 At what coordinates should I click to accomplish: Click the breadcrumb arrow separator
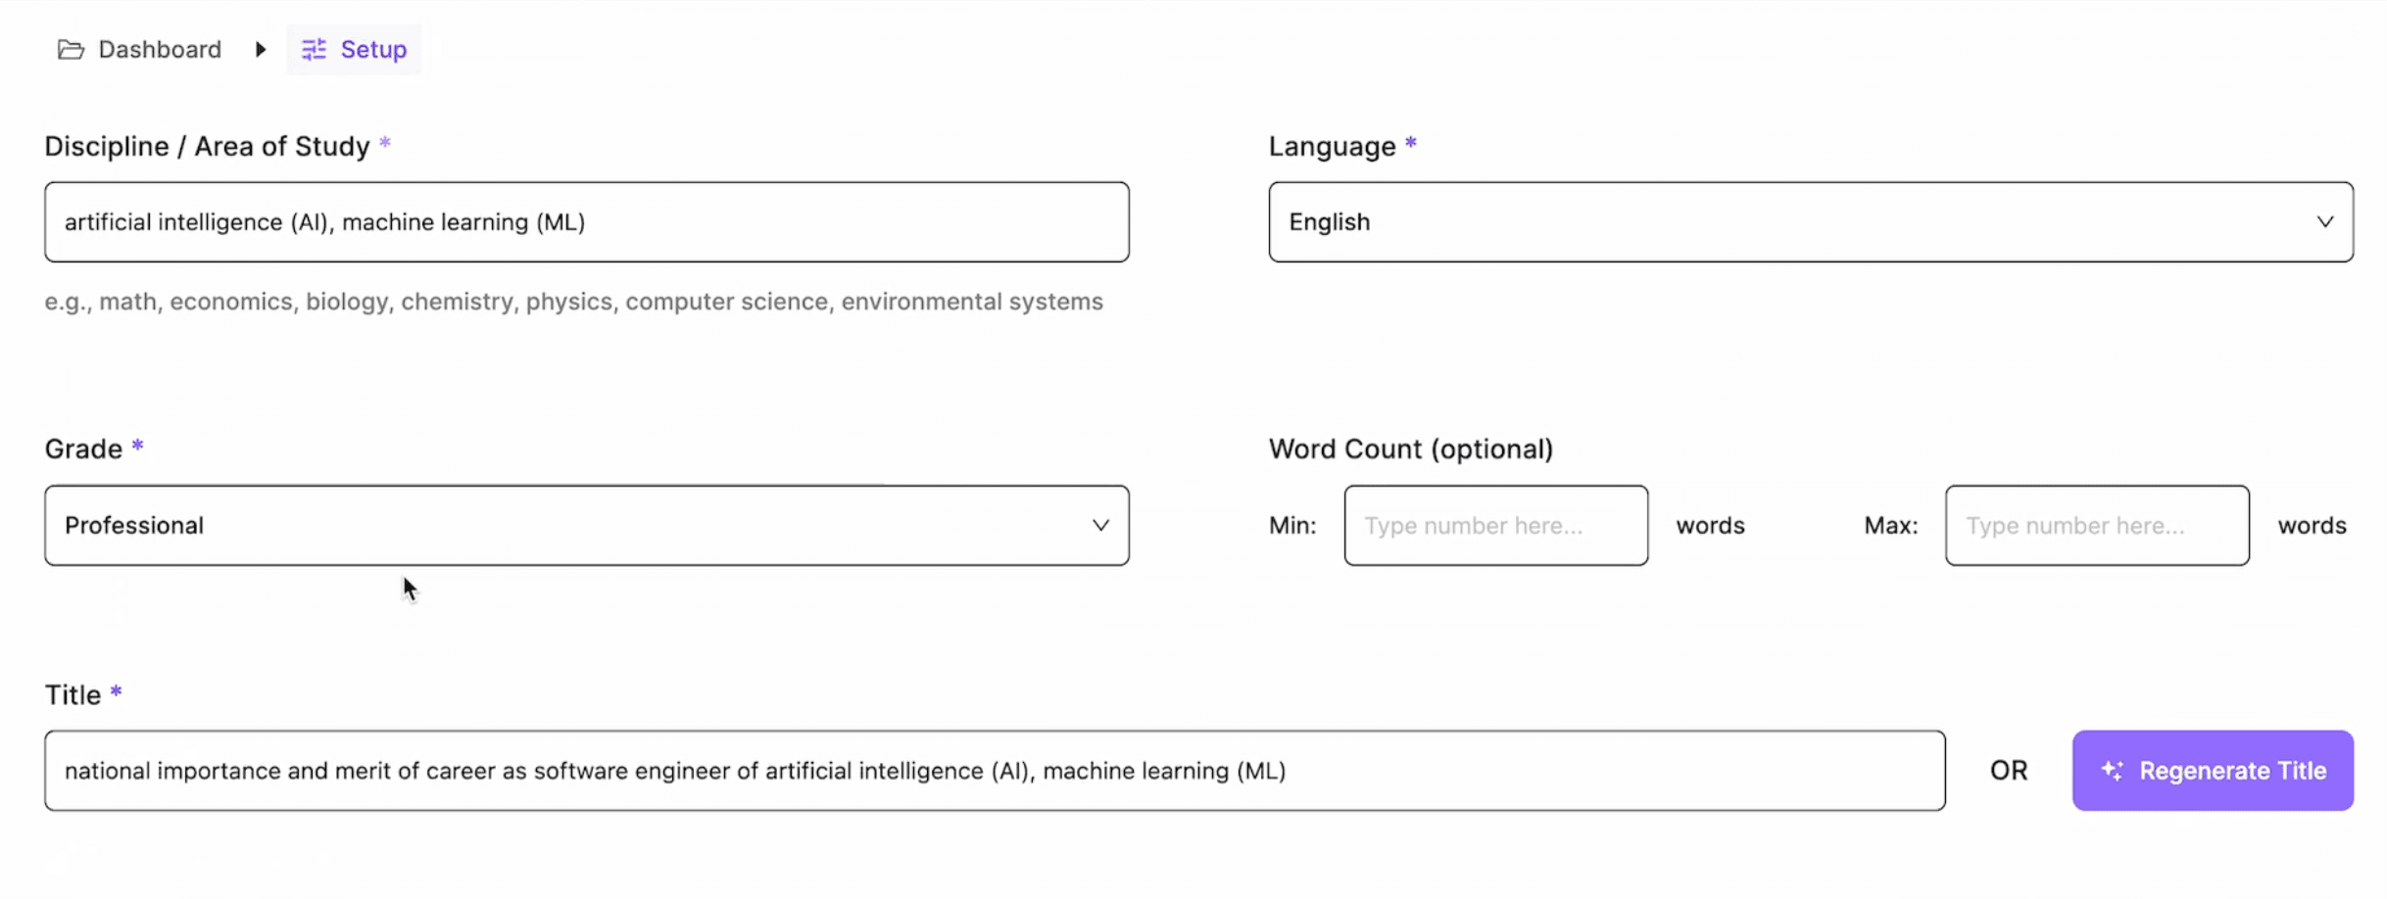pyautogui.click(x=261, y=50)
